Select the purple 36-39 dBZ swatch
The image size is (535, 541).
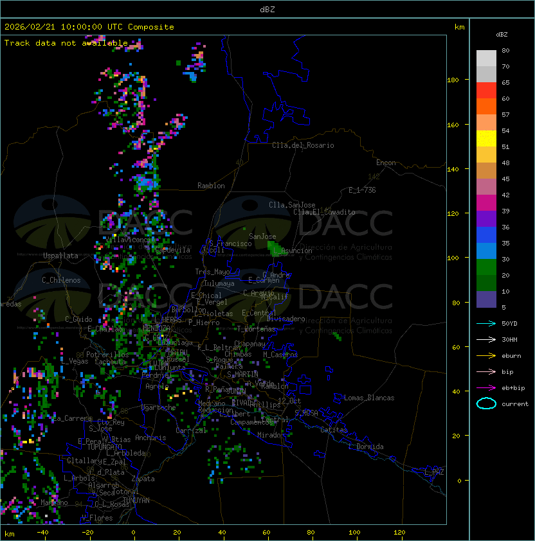(486, 218)
